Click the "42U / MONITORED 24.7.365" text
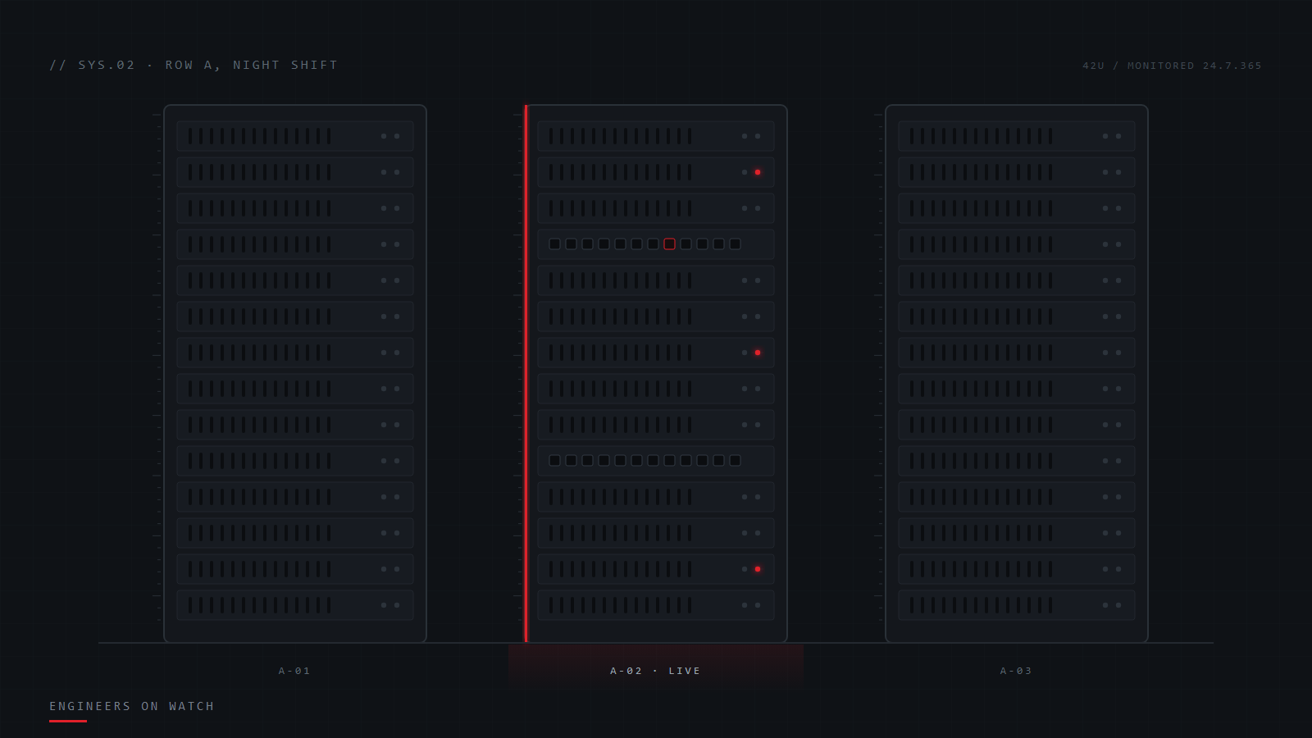The height and width of the screenshot is (738, 1312). click(x=1172, y=66)
